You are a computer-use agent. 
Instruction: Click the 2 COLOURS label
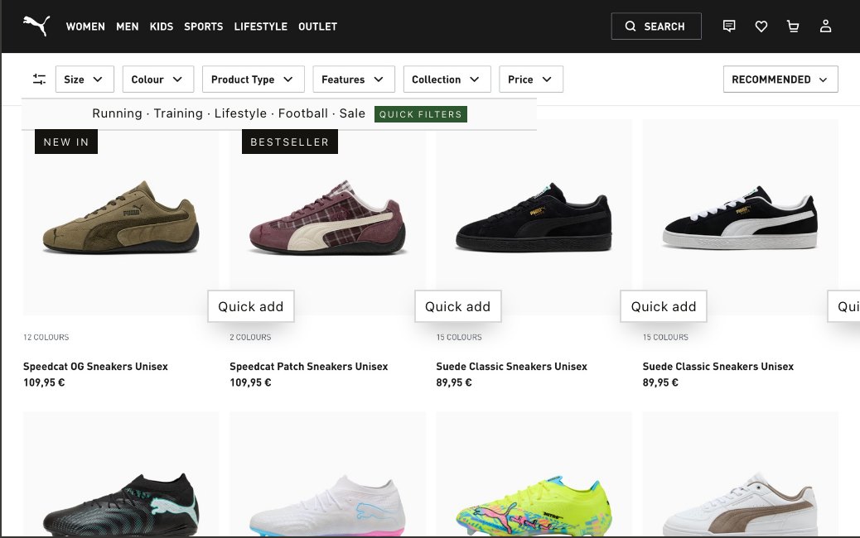(250, 337)
